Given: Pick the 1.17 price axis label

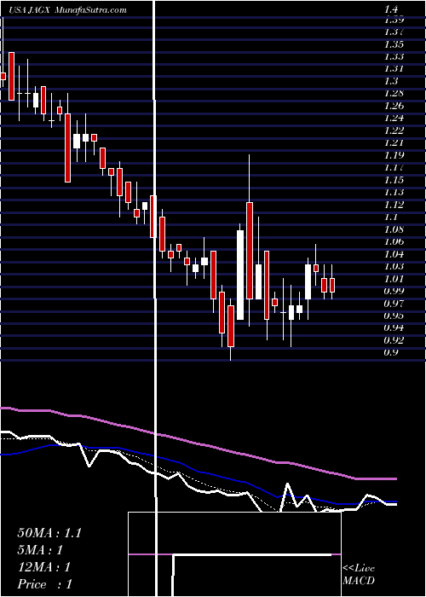Looking at the screenshot, I should [x=394, y=167].
